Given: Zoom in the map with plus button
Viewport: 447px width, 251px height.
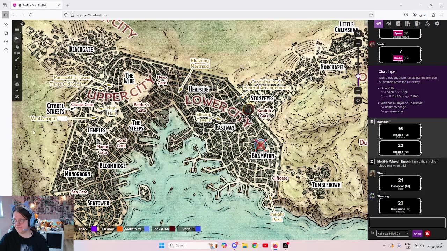Looking at the screenshot, I should [x=358, y=43].
